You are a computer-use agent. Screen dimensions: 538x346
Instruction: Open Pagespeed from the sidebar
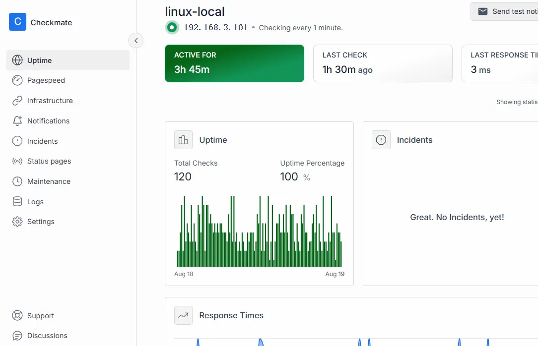46,80
